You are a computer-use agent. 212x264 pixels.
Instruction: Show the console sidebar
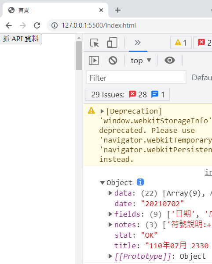pyautogui.click(x=94, y=60)
